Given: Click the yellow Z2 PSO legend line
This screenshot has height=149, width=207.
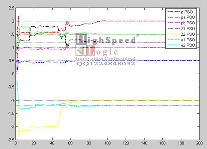Looking at the screenshot, I should point(174,34).
